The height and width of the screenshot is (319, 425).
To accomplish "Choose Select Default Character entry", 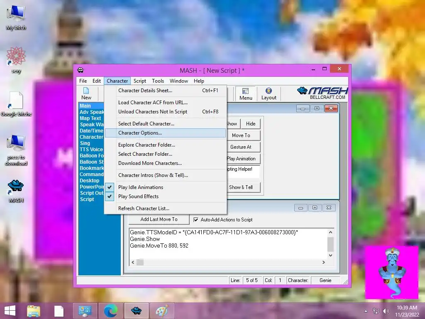I will coord(165,124).
